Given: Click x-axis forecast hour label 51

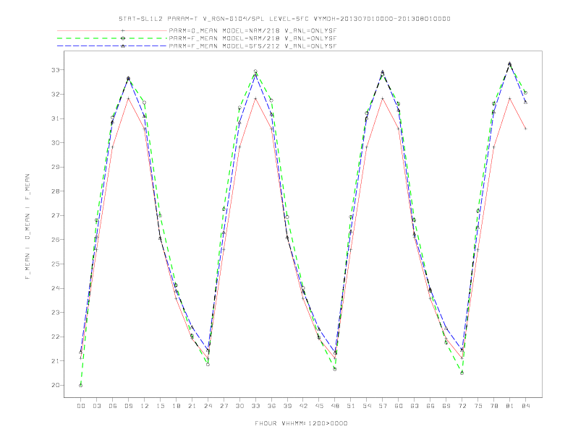Looking at the screenshot, I should coord(351,406).
